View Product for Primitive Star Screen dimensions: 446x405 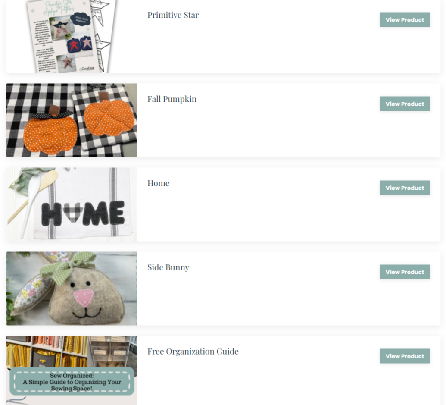[x=405, y=20]
